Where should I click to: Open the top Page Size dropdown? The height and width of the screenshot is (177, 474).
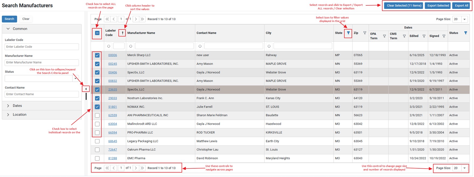tap(464, 19)
